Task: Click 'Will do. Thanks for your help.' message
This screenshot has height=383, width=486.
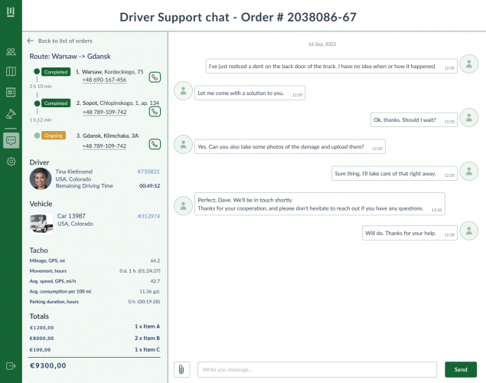Action: point(409,233)
